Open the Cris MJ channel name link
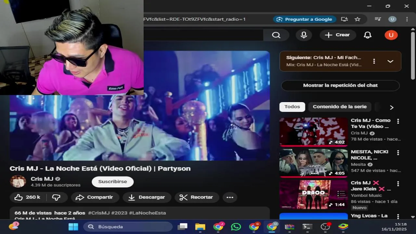 click(x=42, y=179)
